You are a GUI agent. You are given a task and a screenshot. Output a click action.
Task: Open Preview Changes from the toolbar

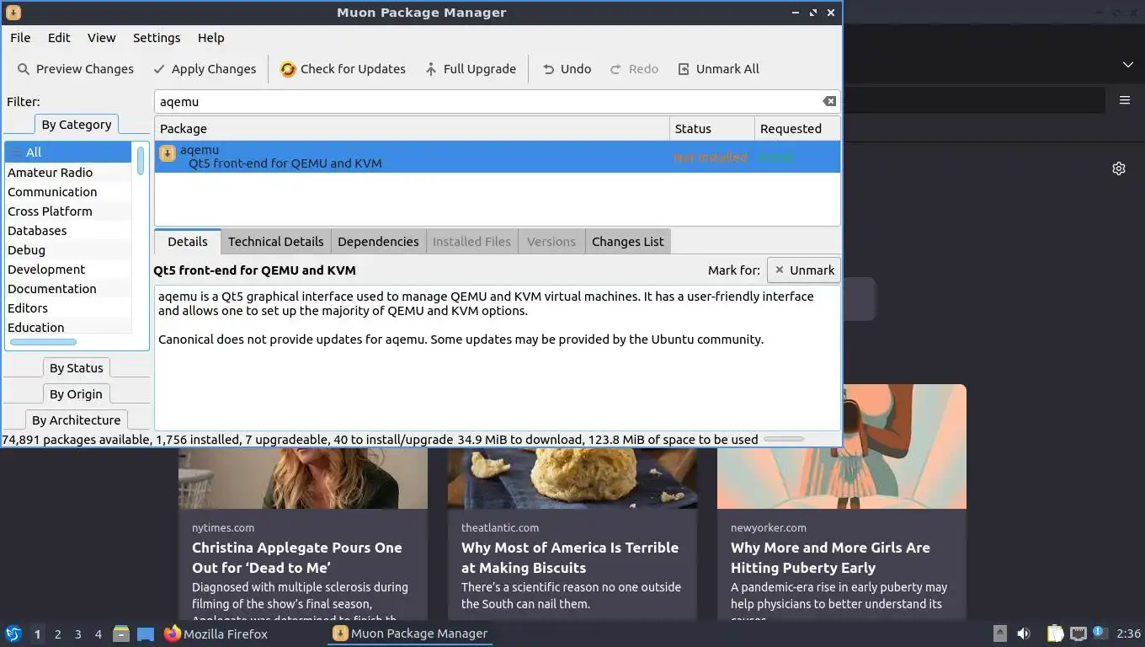pos(76,69)
